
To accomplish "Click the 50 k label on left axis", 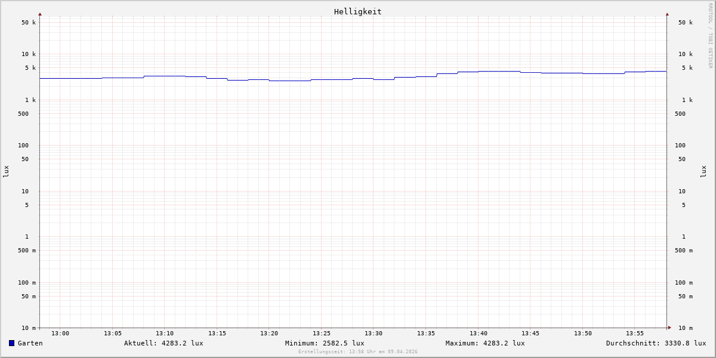I will pos(29,23).
